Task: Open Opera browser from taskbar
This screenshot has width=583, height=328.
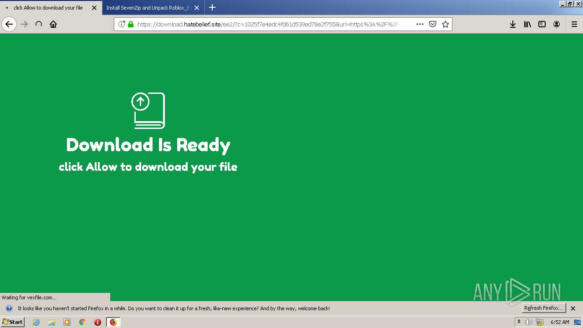Action: 97,322
